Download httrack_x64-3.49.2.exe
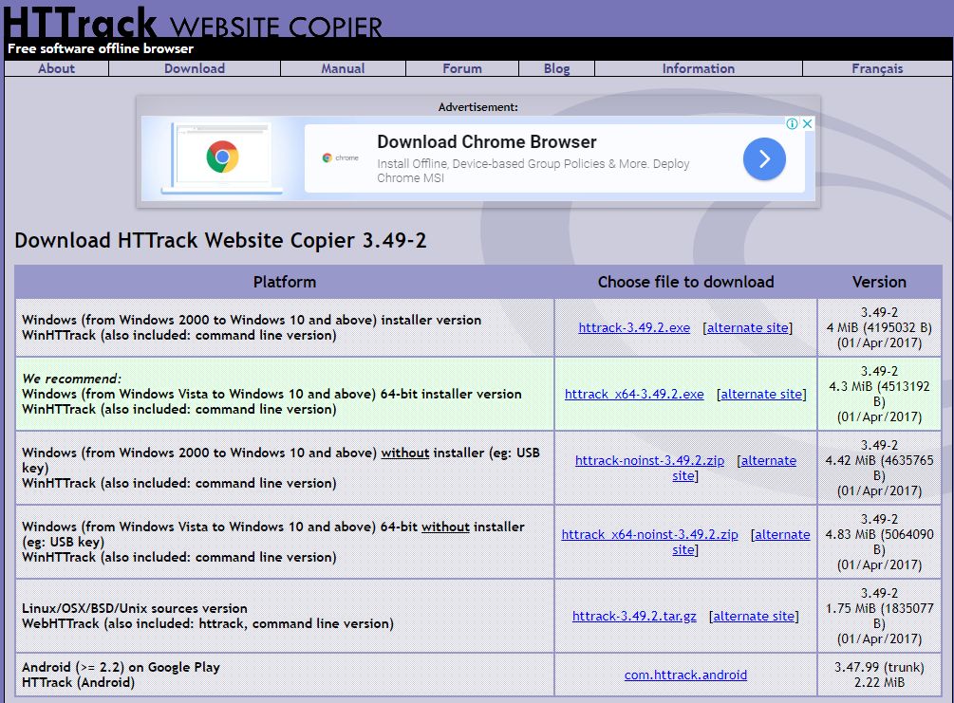 click(634, 394)
